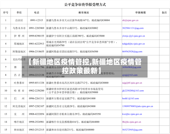
Task: Click the phone number 0901-6222913
Action: [36, 44]
